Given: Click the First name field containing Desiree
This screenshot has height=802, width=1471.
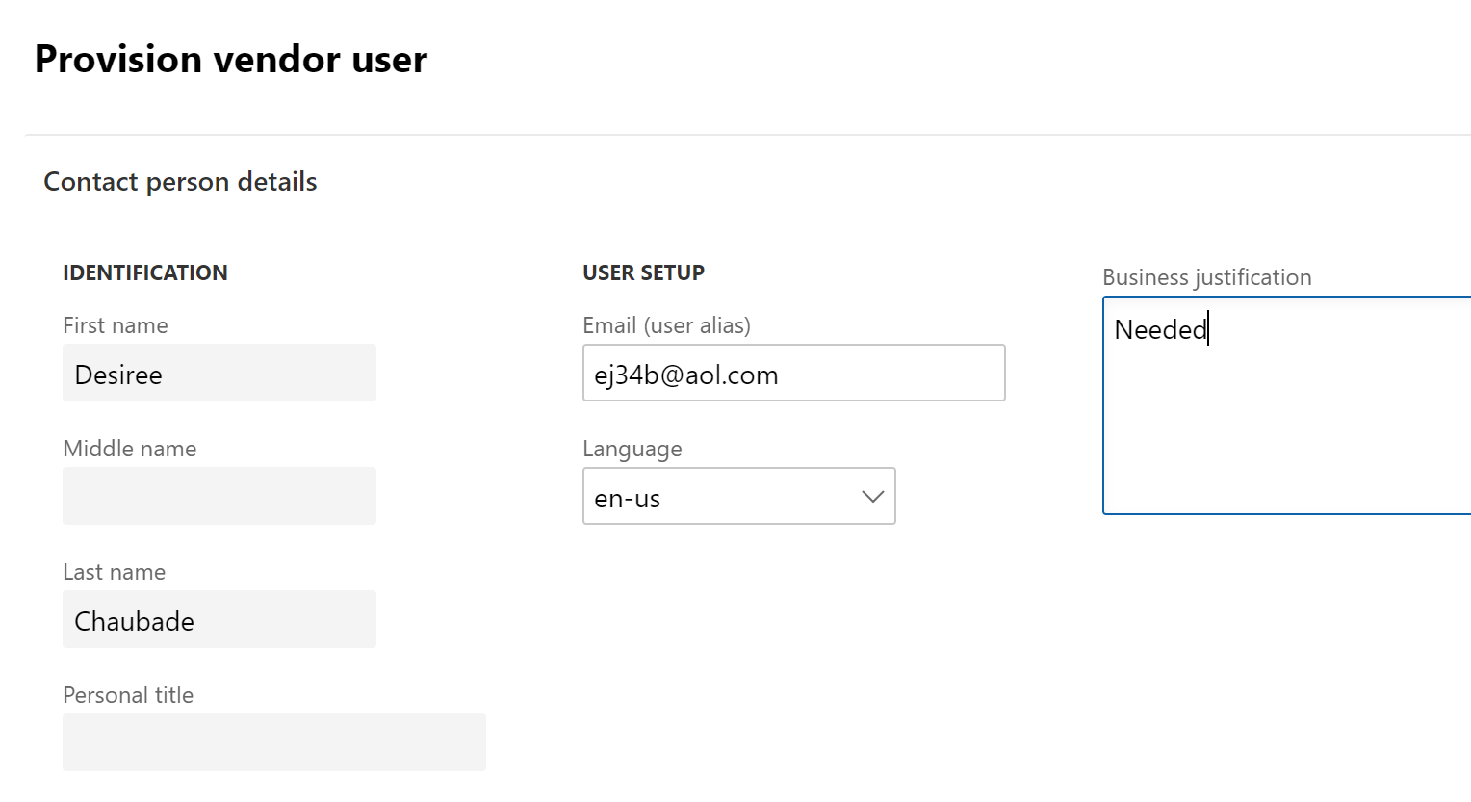Looking at the screenshot, I should [219, 374].
